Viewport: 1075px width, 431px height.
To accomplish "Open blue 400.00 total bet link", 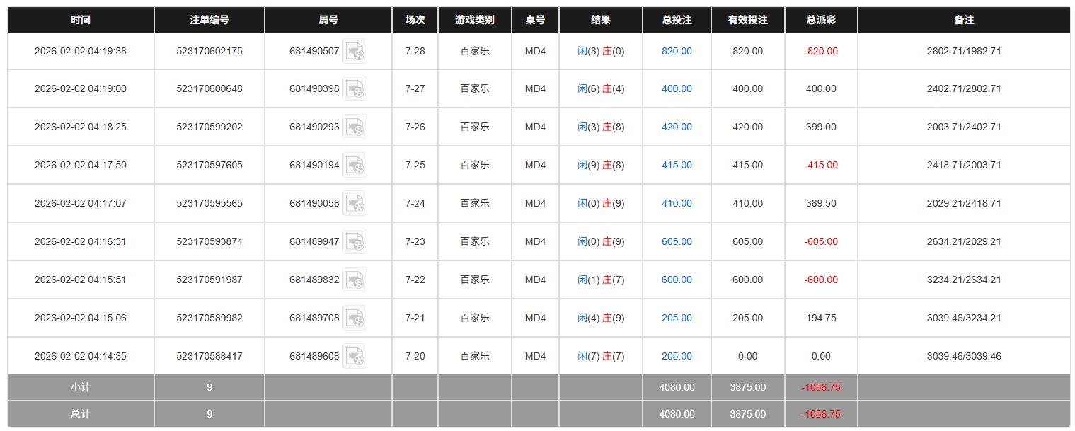I will [x=677, y=89].
